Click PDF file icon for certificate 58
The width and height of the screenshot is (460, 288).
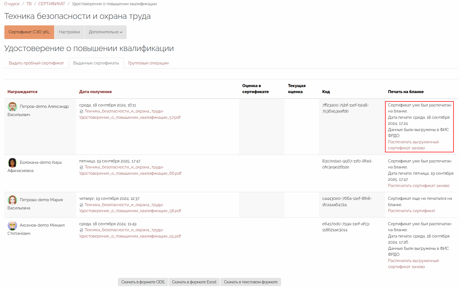tap(81, 205)
